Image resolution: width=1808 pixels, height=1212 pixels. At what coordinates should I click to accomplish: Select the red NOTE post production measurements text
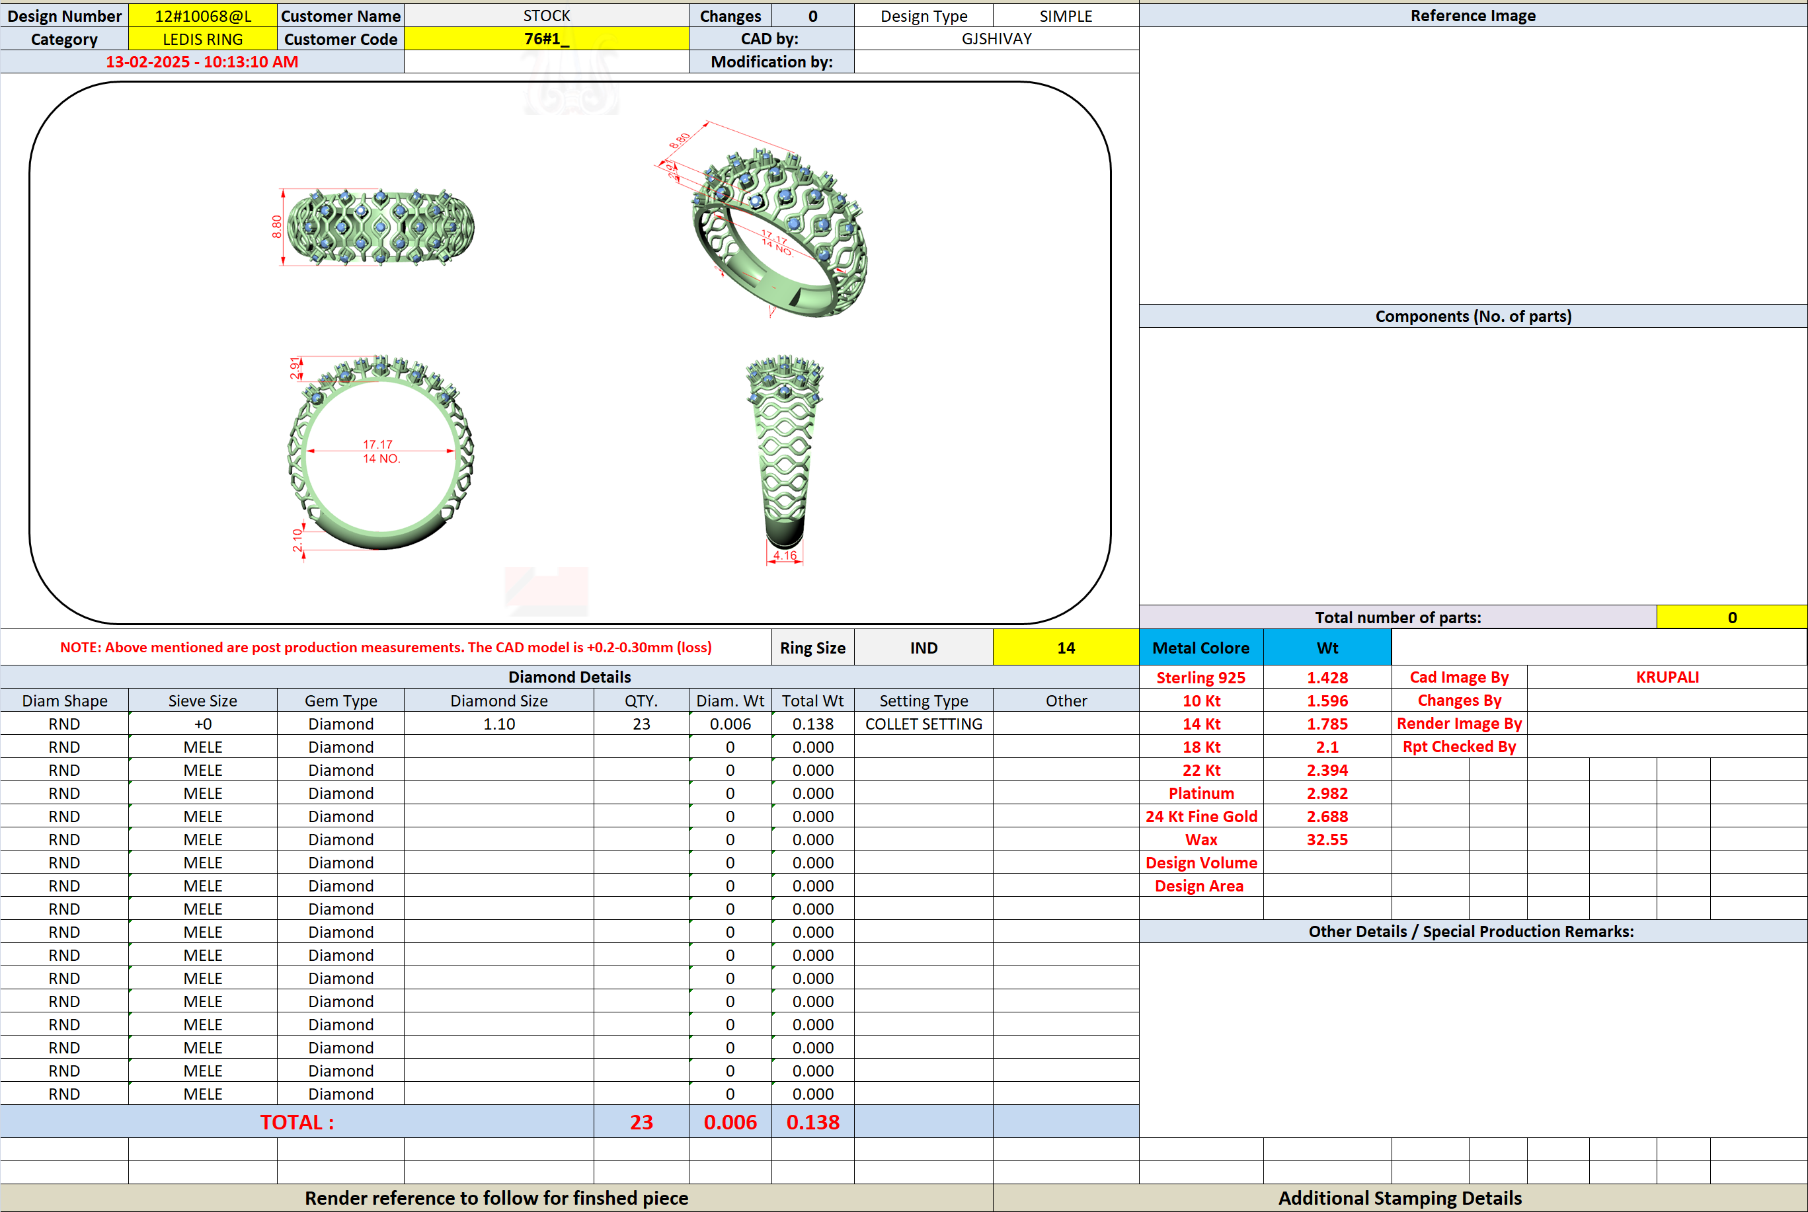coord(385,648)
